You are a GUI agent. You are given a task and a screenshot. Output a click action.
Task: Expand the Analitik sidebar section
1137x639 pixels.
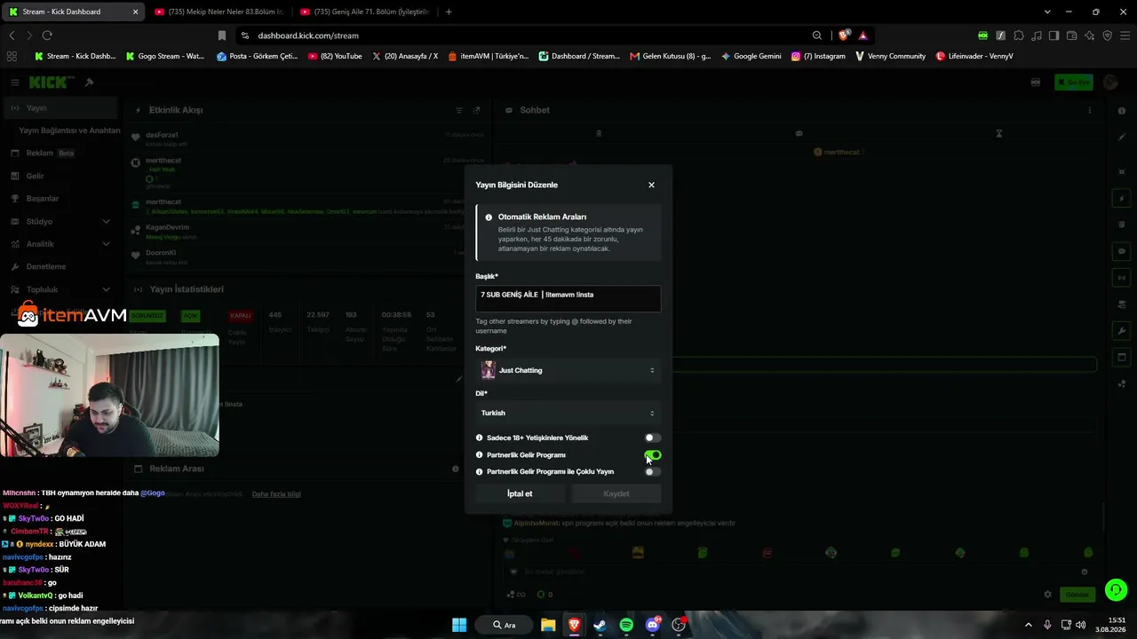[x=60, y=244]
